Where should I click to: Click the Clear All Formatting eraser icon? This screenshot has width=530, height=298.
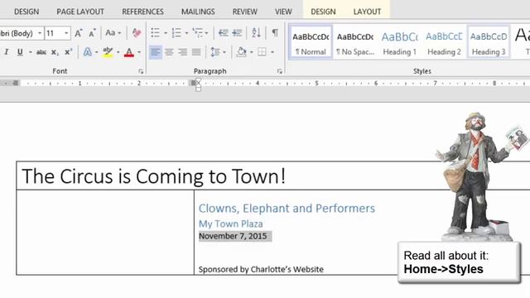(137, 33)
